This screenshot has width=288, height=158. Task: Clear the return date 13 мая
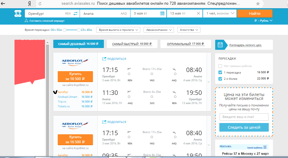pyautogui.click(x=198, y=13)
